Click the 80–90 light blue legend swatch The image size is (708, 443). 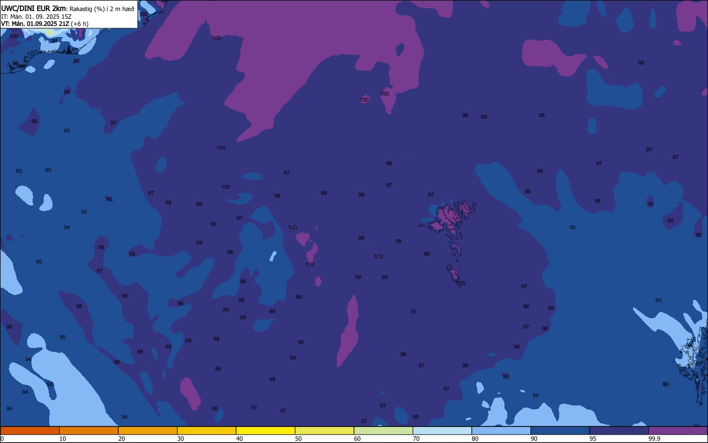click(501, 430)
